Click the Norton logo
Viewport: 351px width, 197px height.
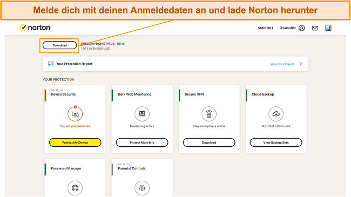pos(35,28)
